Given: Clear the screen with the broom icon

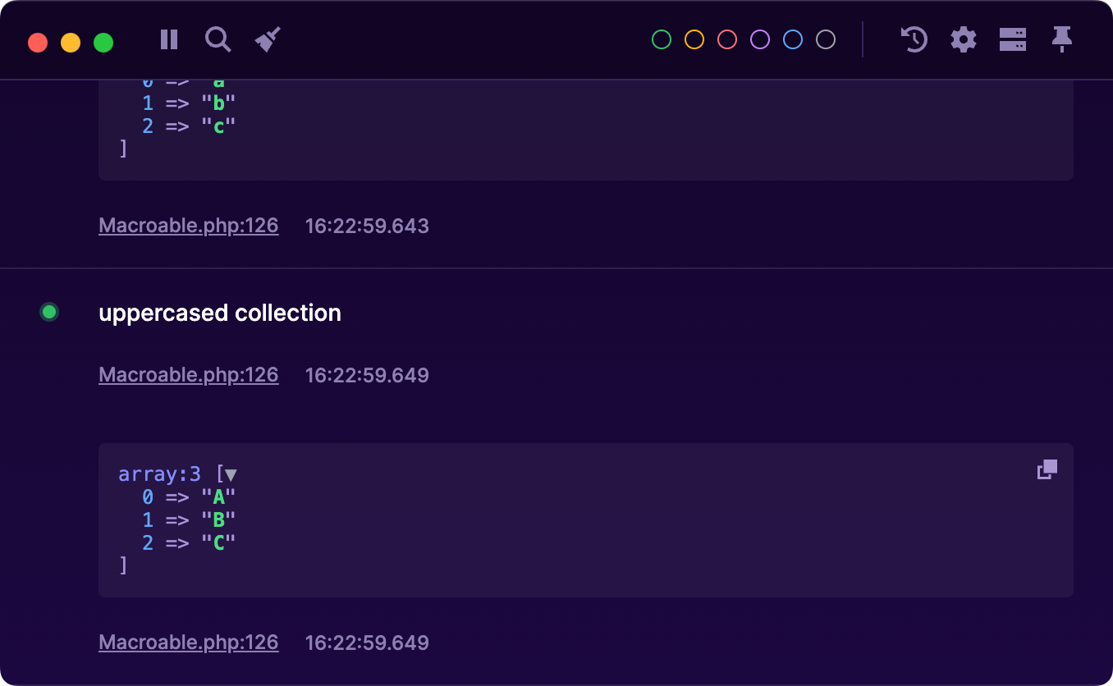Looking at the screenshot, I should (267, 39).
